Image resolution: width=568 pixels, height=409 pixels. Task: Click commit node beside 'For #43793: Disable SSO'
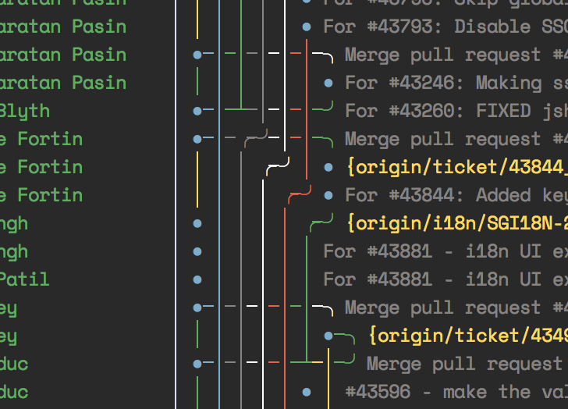(307, 27)
